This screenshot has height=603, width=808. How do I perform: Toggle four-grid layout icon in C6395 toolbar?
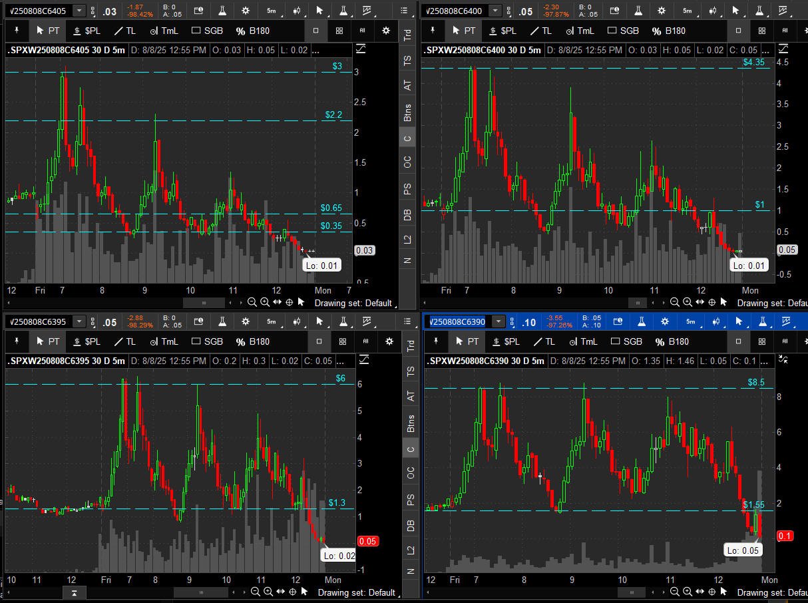point(343,341)
